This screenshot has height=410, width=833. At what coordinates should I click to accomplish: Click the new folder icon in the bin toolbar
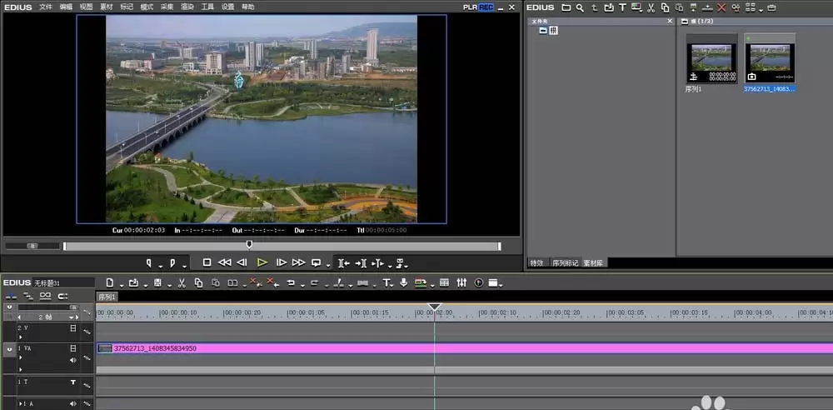566,7
